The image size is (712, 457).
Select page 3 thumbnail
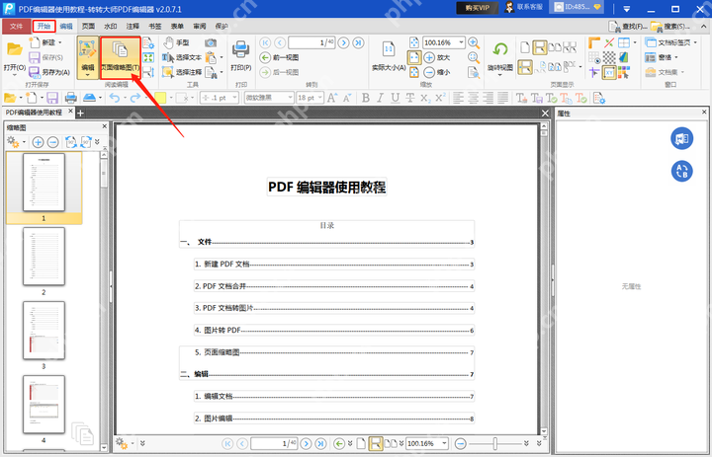[x=44, y=331]
